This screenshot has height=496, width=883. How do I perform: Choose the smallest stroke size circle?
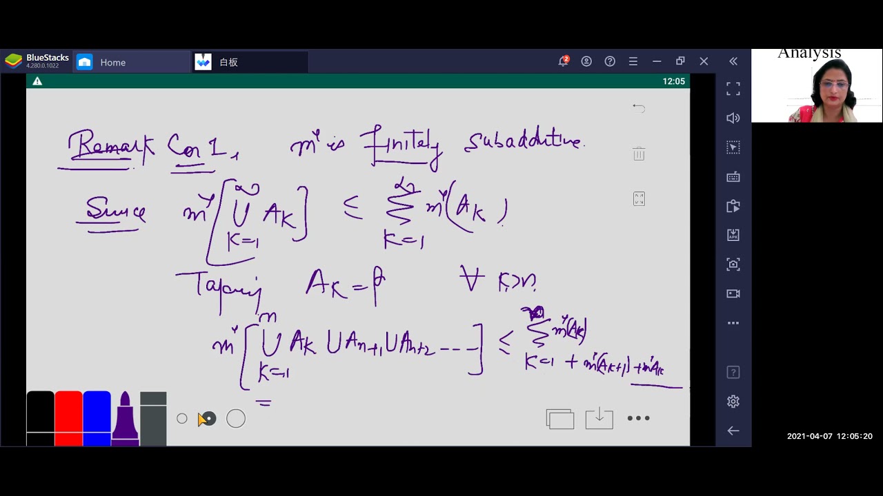182,418
